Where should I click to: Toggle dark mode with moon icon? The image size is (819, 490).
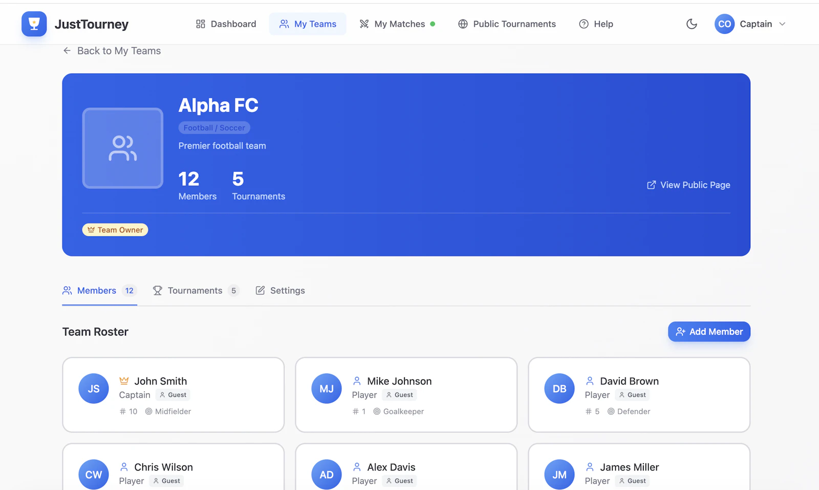click(x=692, y=24)
